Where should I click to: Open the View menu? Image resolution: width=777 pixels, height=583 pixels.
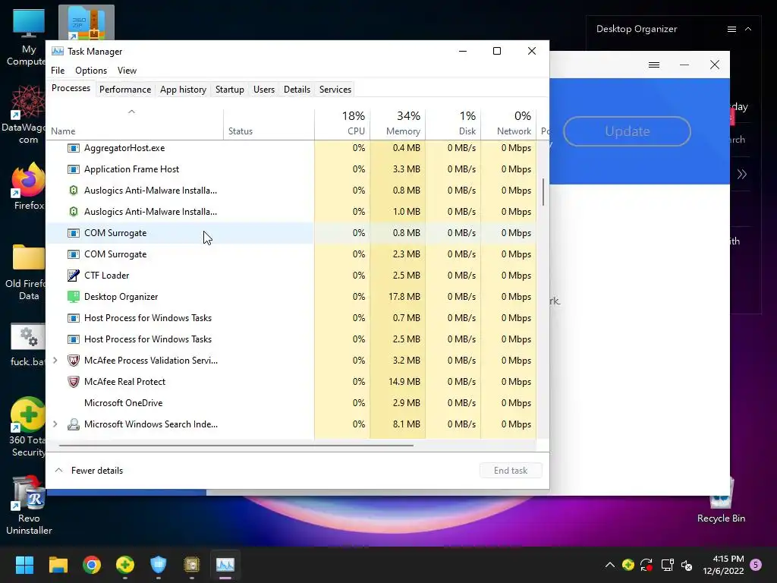[x=127, y=71]
